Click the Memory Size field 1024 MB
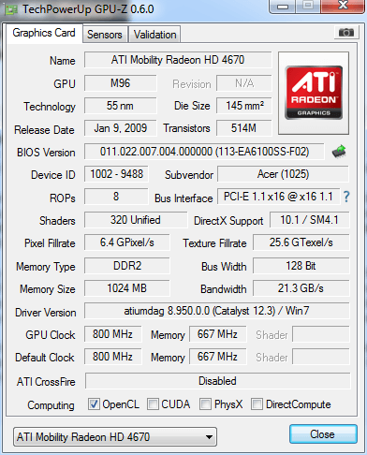The height and width of the screenshot is (455, 367). 127,288
